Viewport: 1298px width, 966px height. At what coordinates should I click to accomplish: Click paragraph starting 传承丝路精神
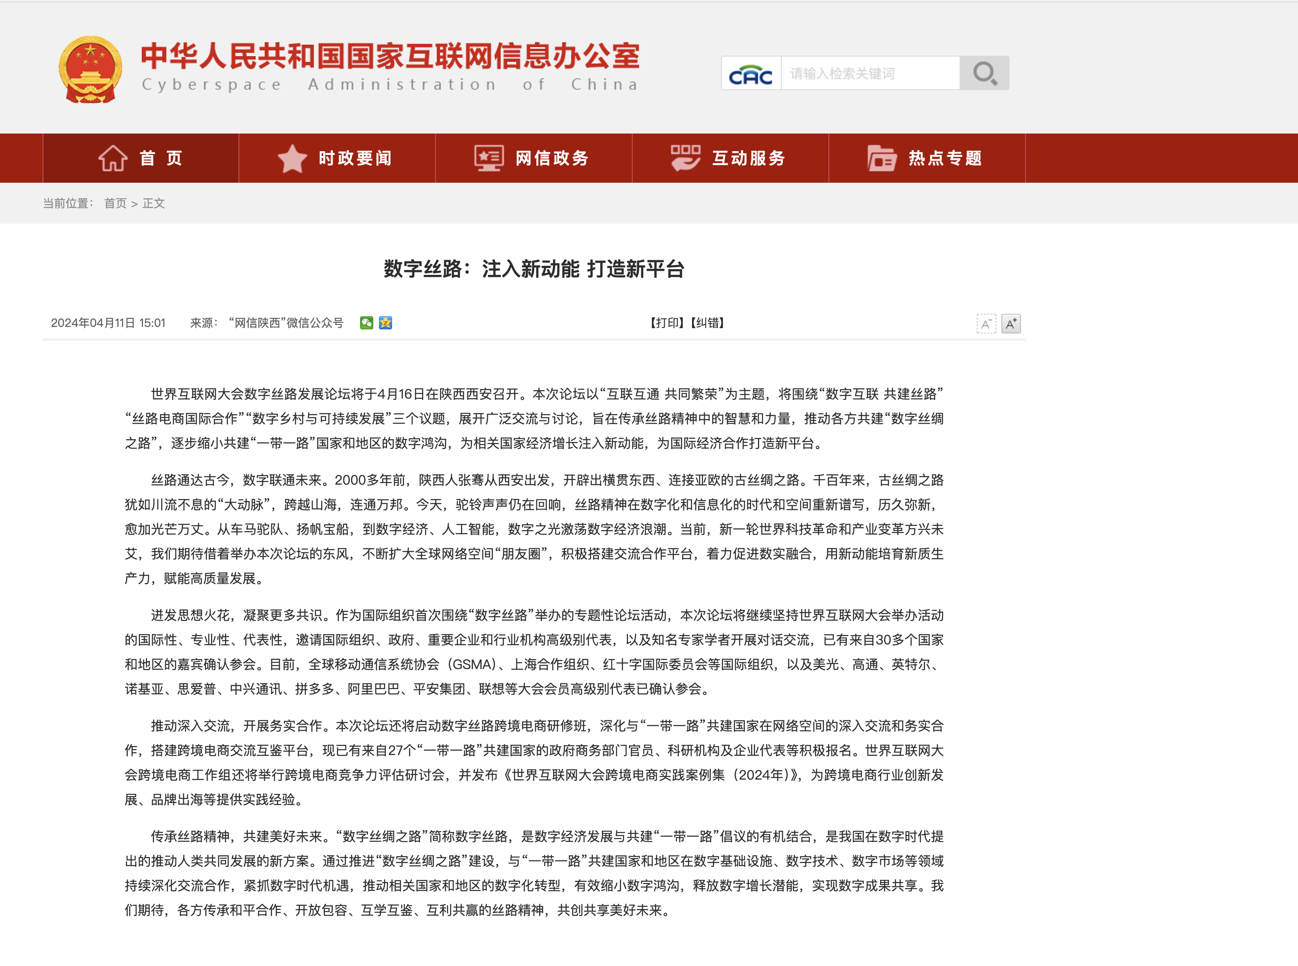[534, 873]
